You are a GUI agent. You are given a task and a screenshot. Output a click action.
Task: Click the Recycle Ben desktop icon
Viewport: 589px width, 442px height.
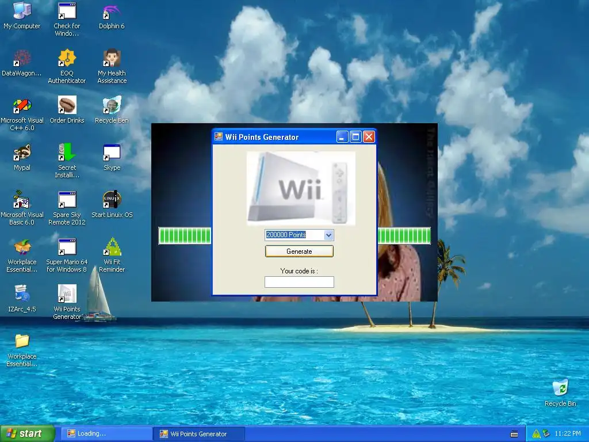tap(112, 110)
